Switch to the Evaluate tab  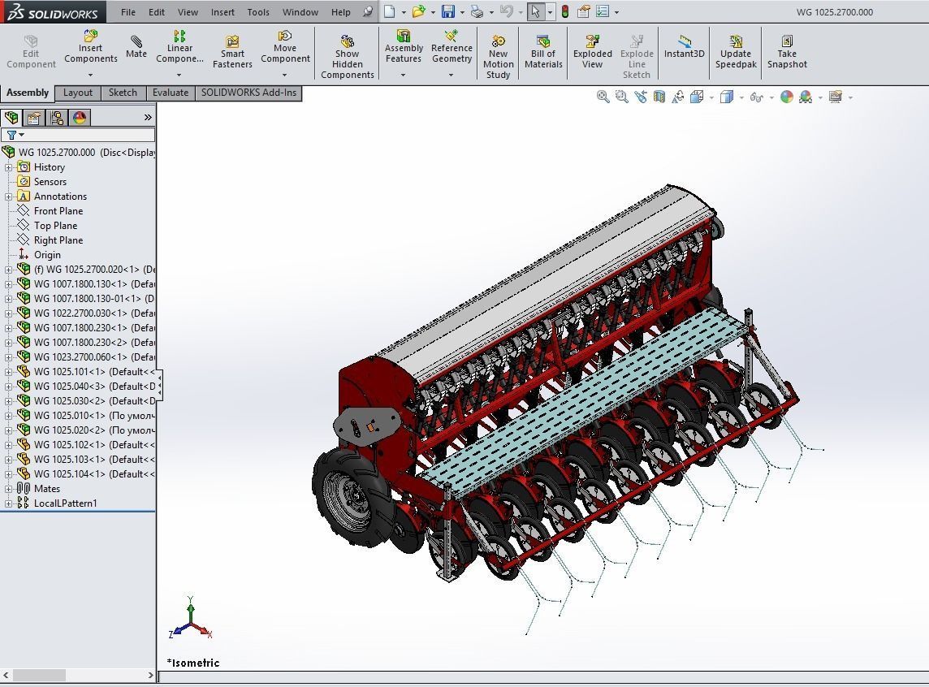pyautogui.click(x=171, y=93)
